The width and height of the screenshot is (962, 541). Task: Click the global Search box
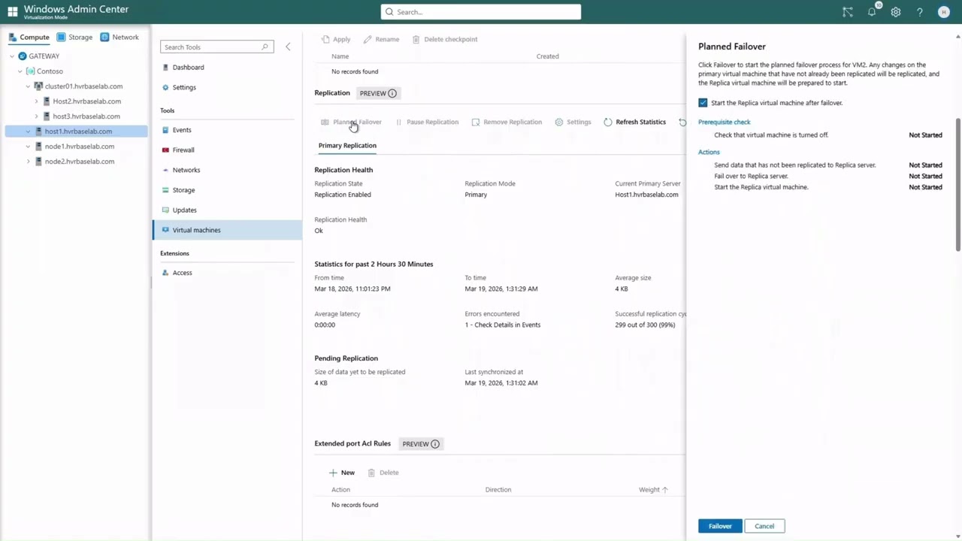[481, 12]
